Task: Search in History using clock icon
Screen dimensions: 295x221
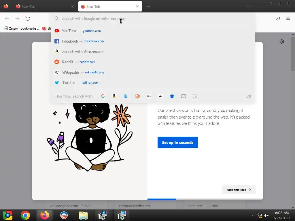Action: (x=195, y=96)
